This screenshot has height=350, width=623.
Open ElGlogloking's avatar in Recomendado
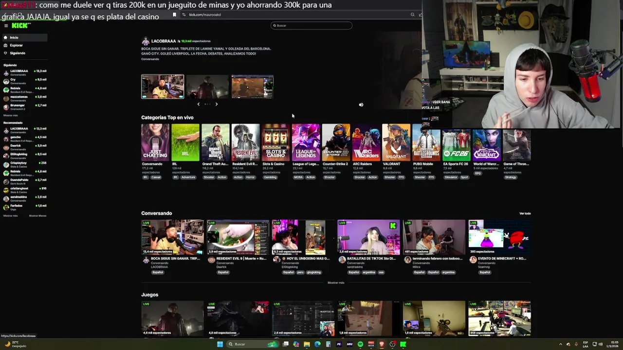tap(6, 156)
